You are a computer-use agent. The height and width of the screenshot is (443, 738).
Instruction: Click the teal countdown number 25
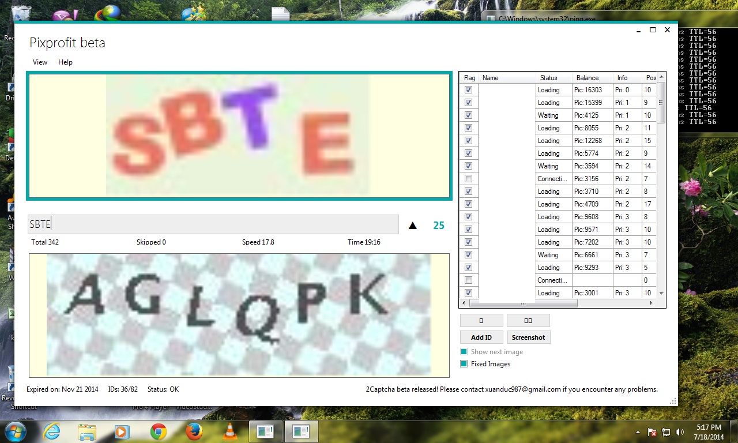(439, 226)
